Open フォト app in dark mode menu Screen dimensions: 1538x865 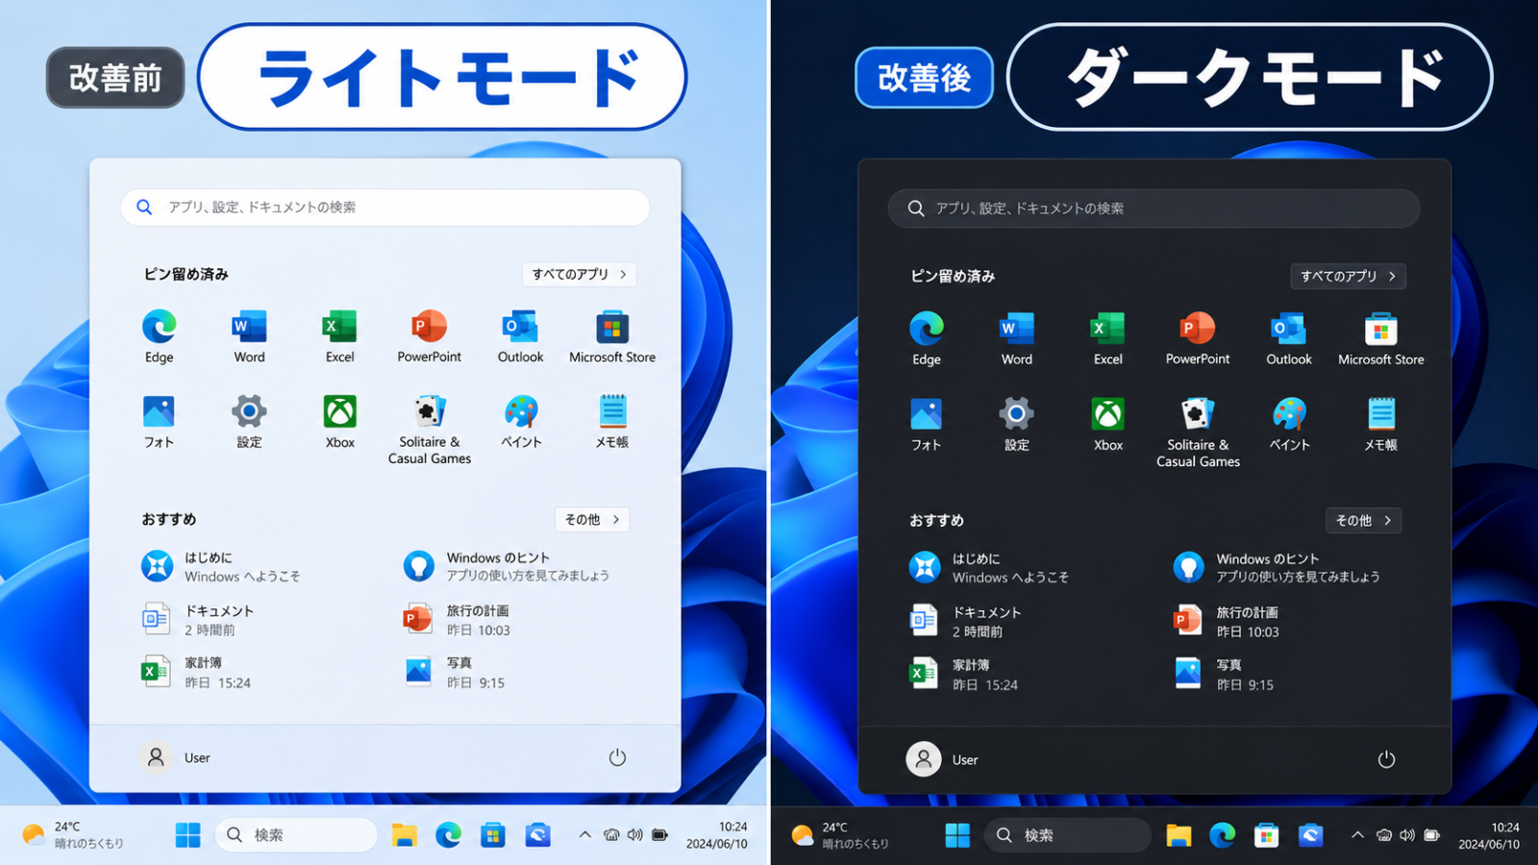927,424
